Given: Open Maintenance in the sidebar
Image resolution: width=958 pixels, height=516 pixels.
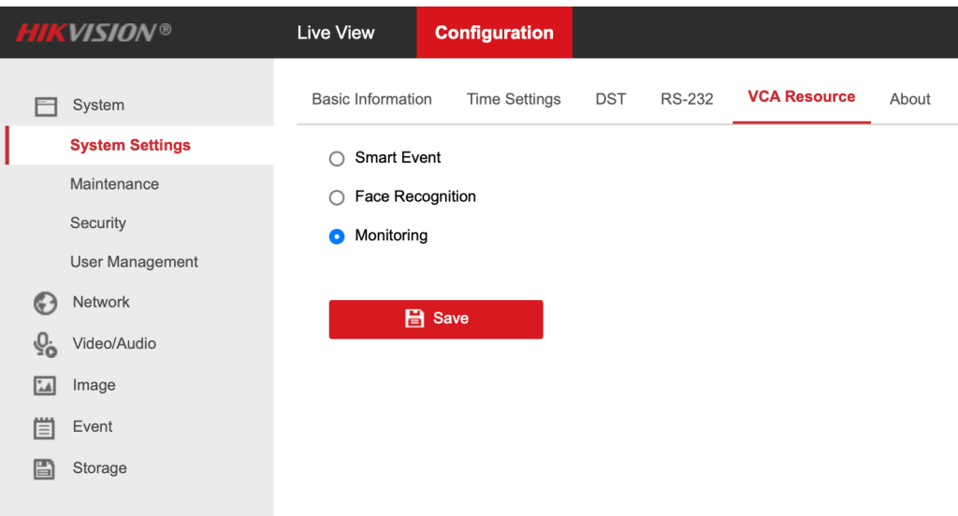Looking at the screenshot, I should pos(114,184).
